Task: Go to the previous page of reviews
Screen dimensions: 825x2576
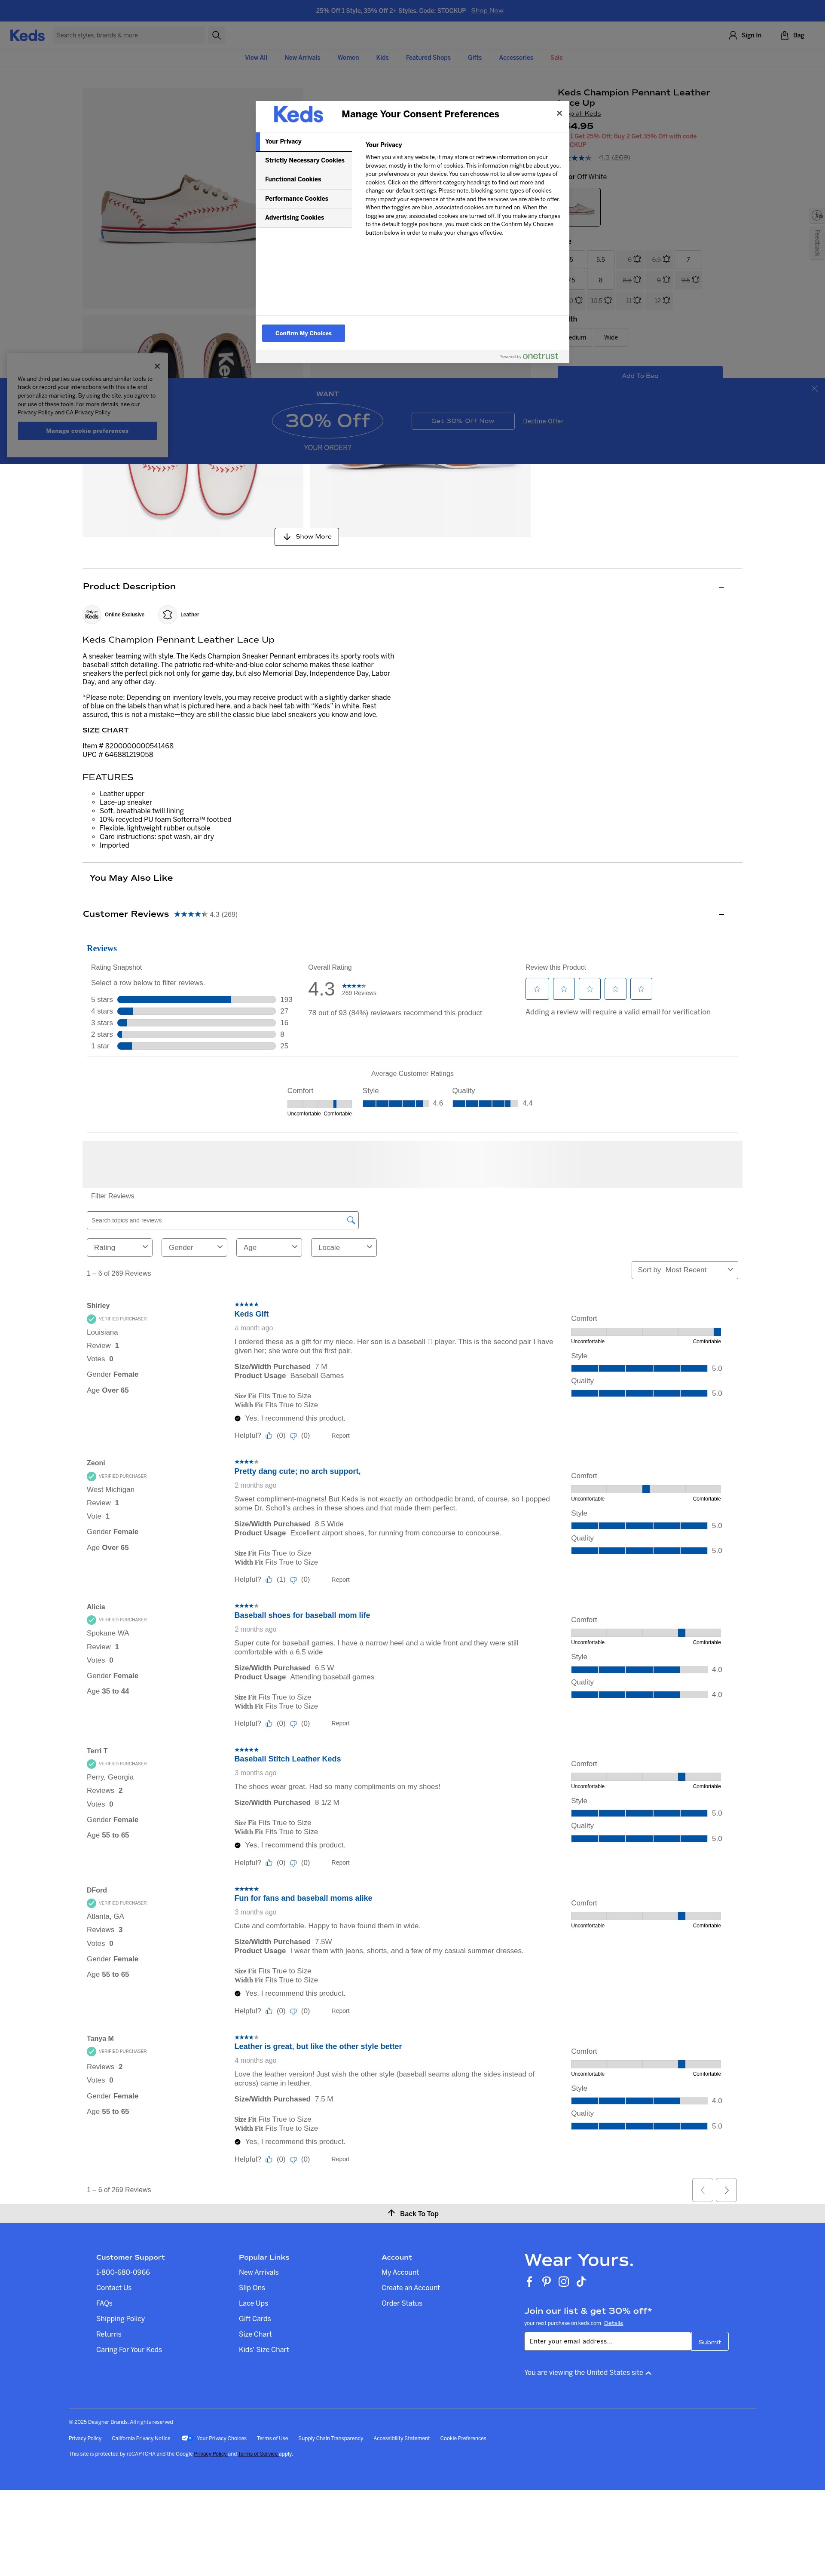Action: pos(702,2189)
